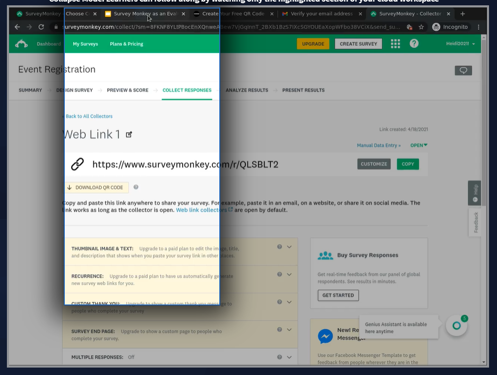Open the side Feedback tab
This screenshot has width=497, height=375.
point(475,222)
